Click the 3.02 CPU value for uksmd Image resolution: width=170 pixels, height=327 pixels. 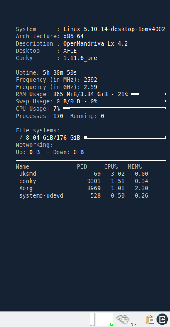pos(118,174)
